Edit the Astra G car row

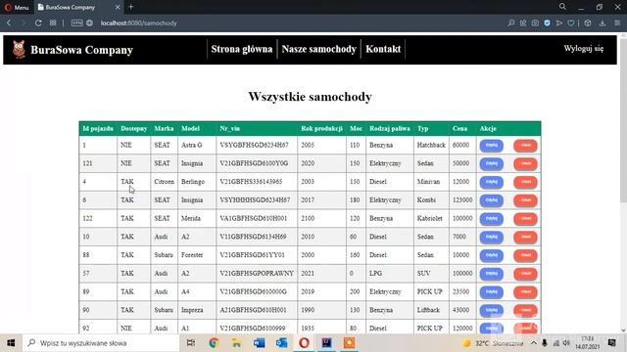click(x=492, y=146)
